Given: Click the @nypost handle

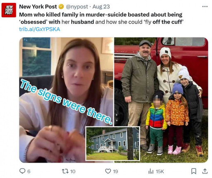Looking at the screenshot, I should (x=77, y=7).
